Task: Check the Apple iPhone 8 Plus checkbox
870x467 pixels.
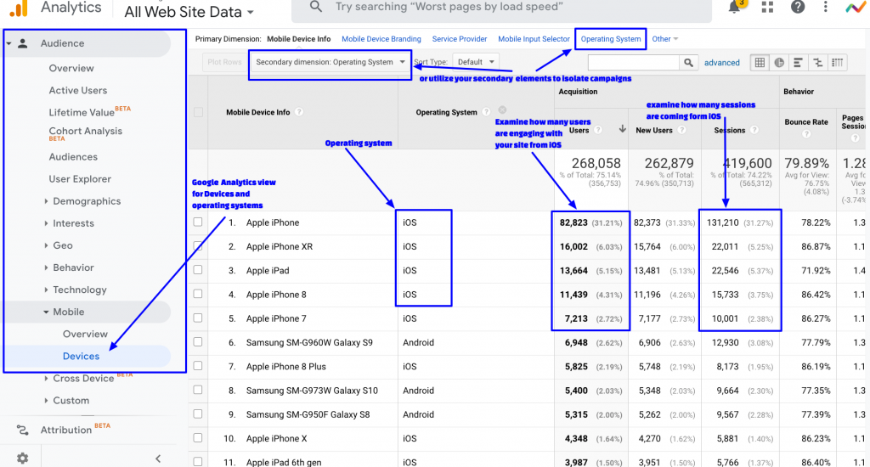Action: pos(198,366)
